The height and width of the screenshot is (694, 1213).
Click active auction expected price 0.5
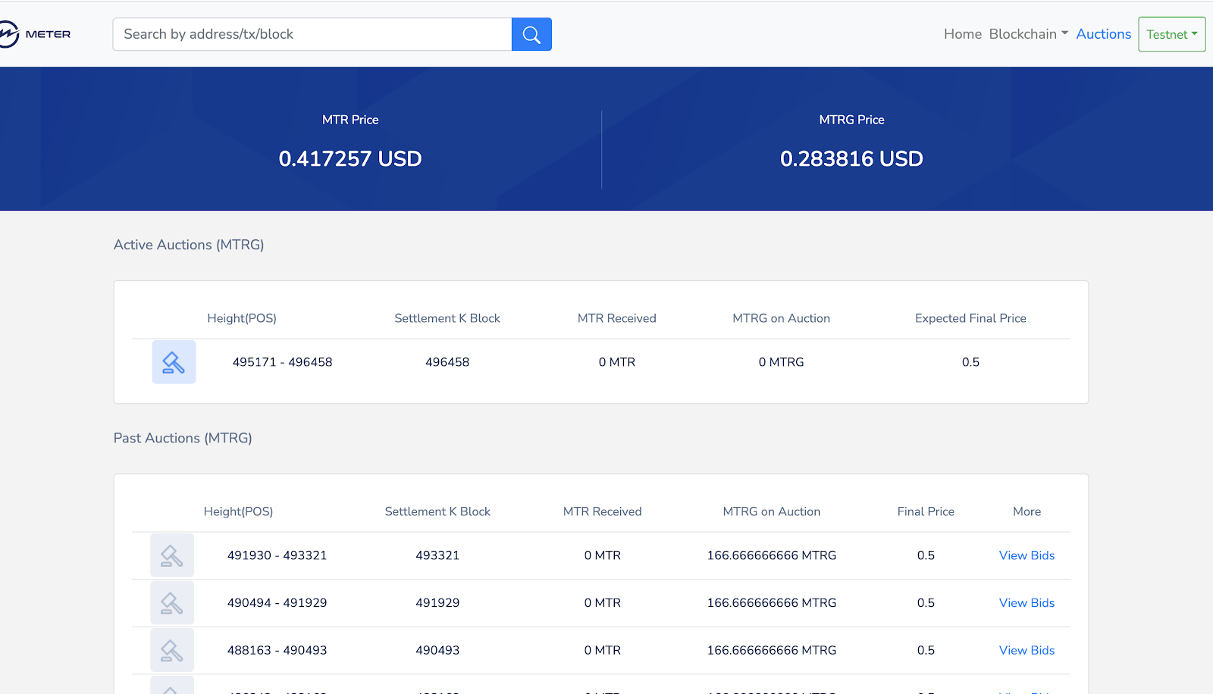click(x=970, y=362)
